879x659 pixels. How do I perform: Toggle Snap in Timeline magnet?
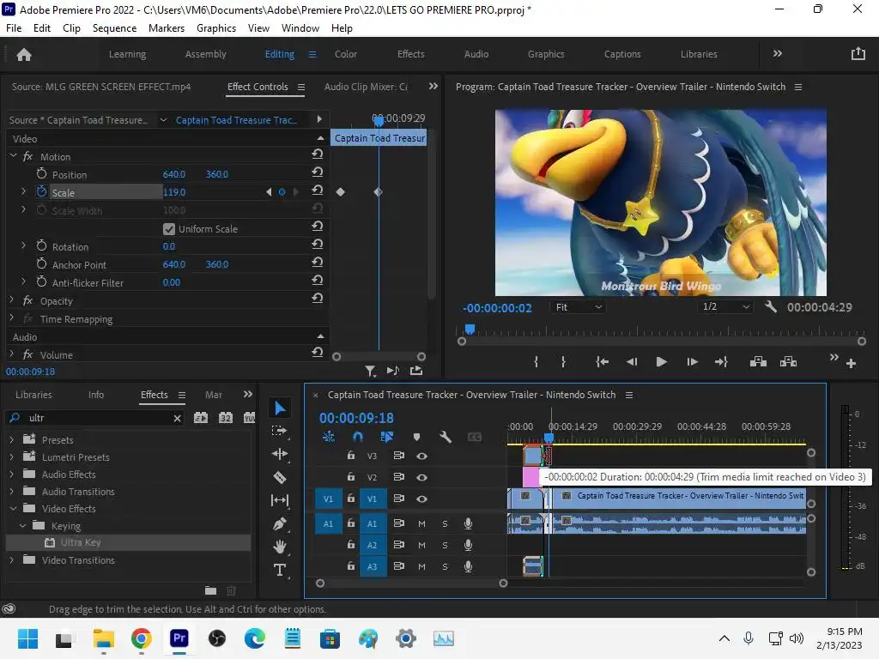(358, 437)
